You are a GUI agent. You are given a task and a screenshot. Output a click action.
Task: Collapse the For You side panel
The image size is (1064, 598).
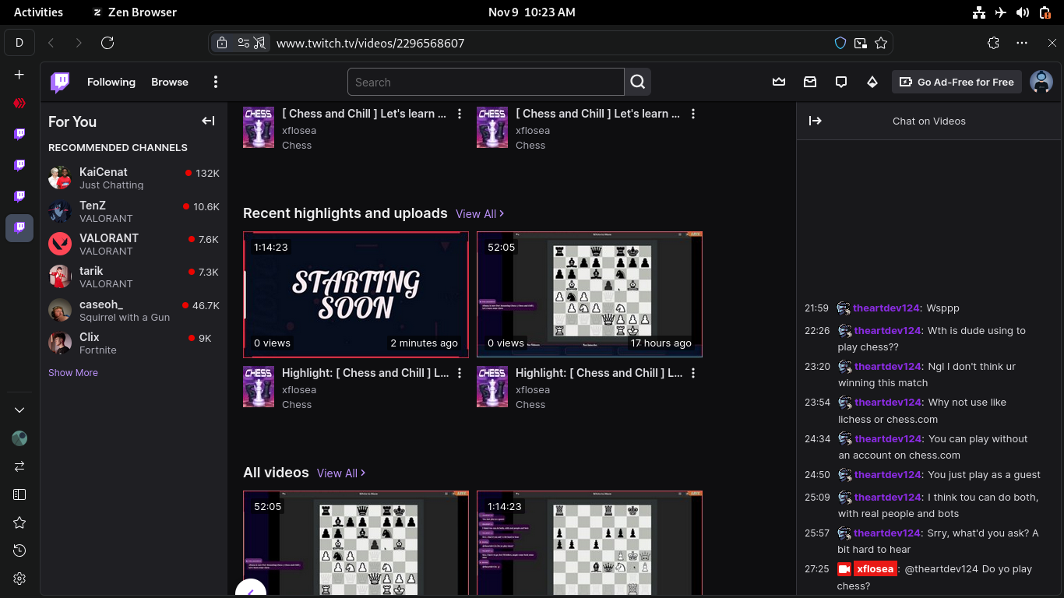pos(208,121)
